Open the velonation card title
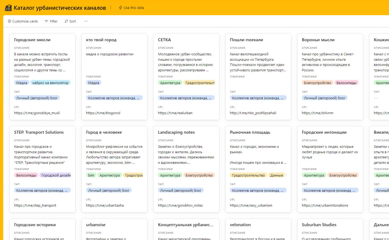This screenshot has height=240, width=389. click(x=240, y=225)
